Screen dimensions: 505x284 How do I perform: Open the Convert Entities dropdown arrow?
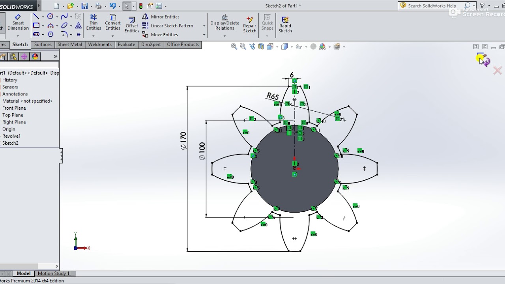(112, 36)
